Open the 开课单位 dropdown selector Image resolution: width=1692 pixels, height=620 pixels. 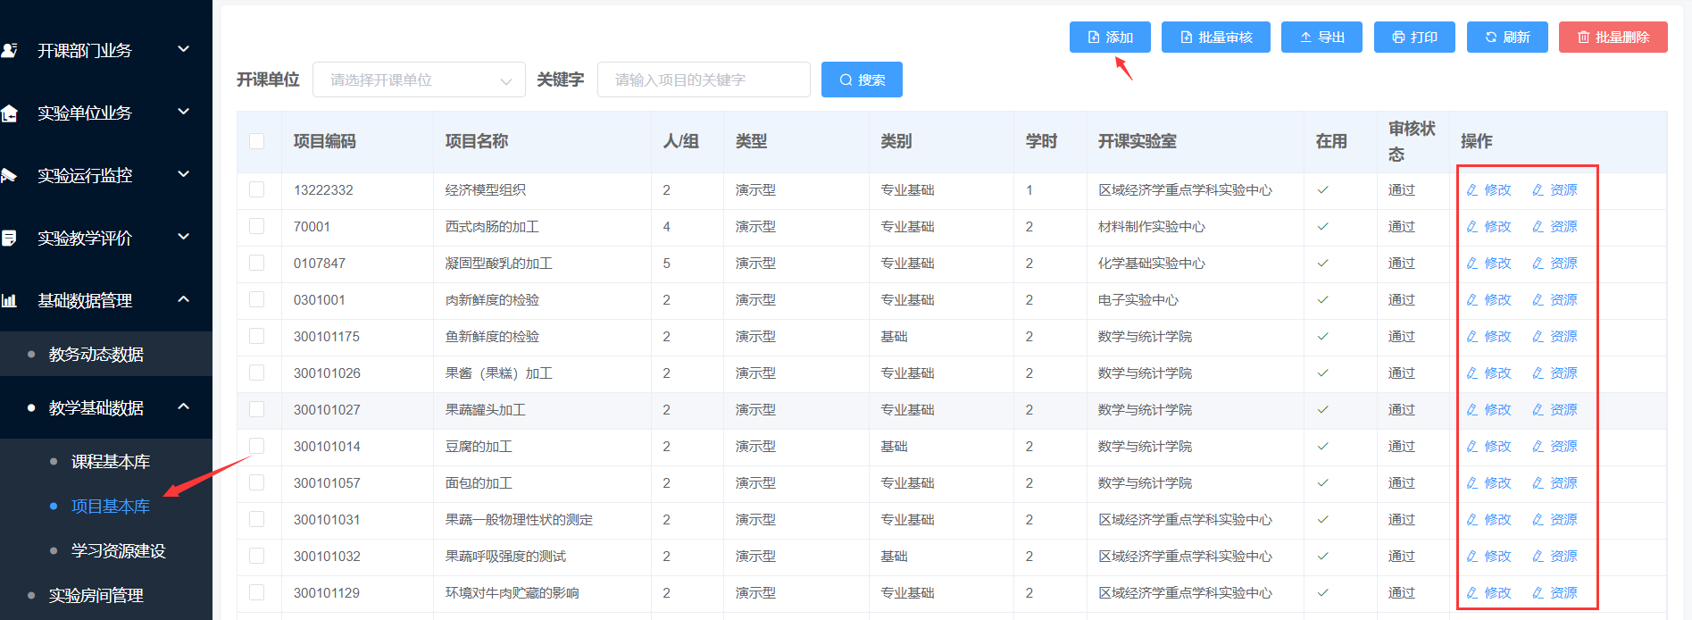click(418, 80)
